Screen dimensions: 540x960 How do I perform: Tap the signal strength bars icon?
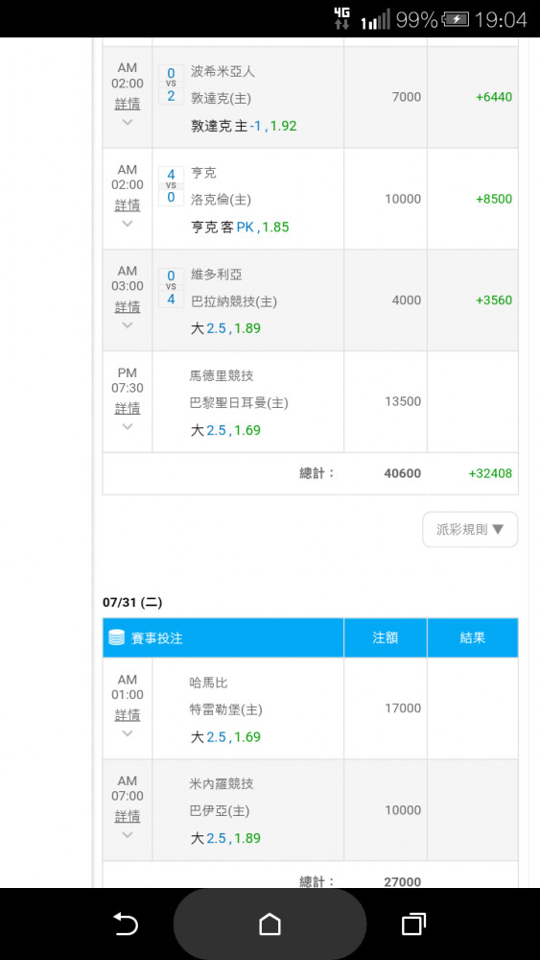coord(375,21)
